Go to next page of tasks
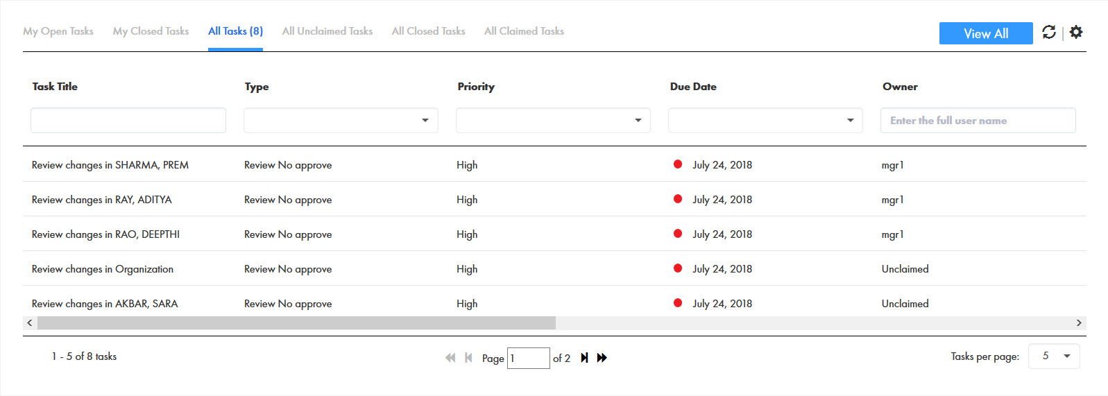This screenshot has width=1108, height=396. pos(584,358)
